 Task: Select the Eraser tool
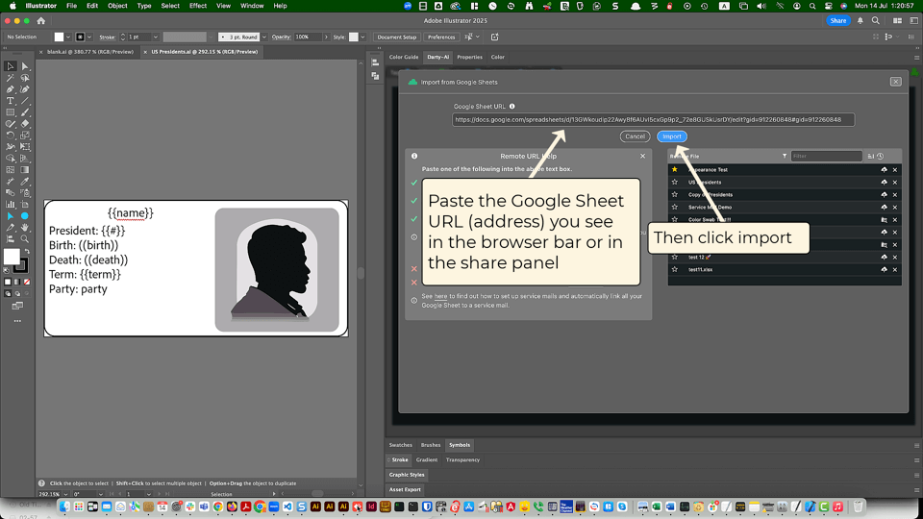[25, 124]
